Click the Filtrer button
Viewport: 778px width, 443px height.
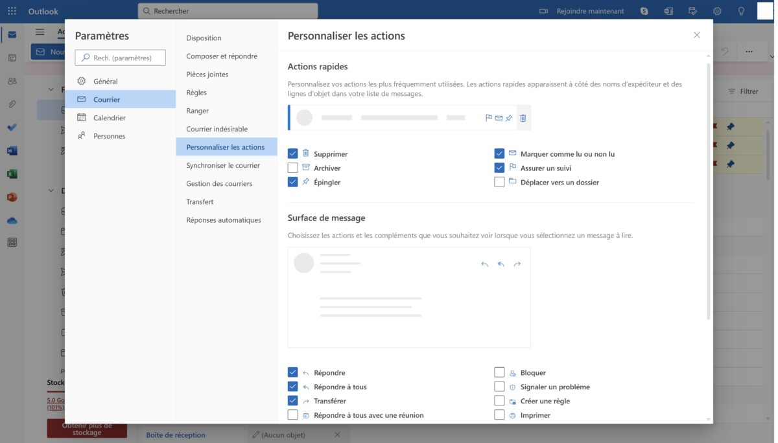[x=743, y=91]
